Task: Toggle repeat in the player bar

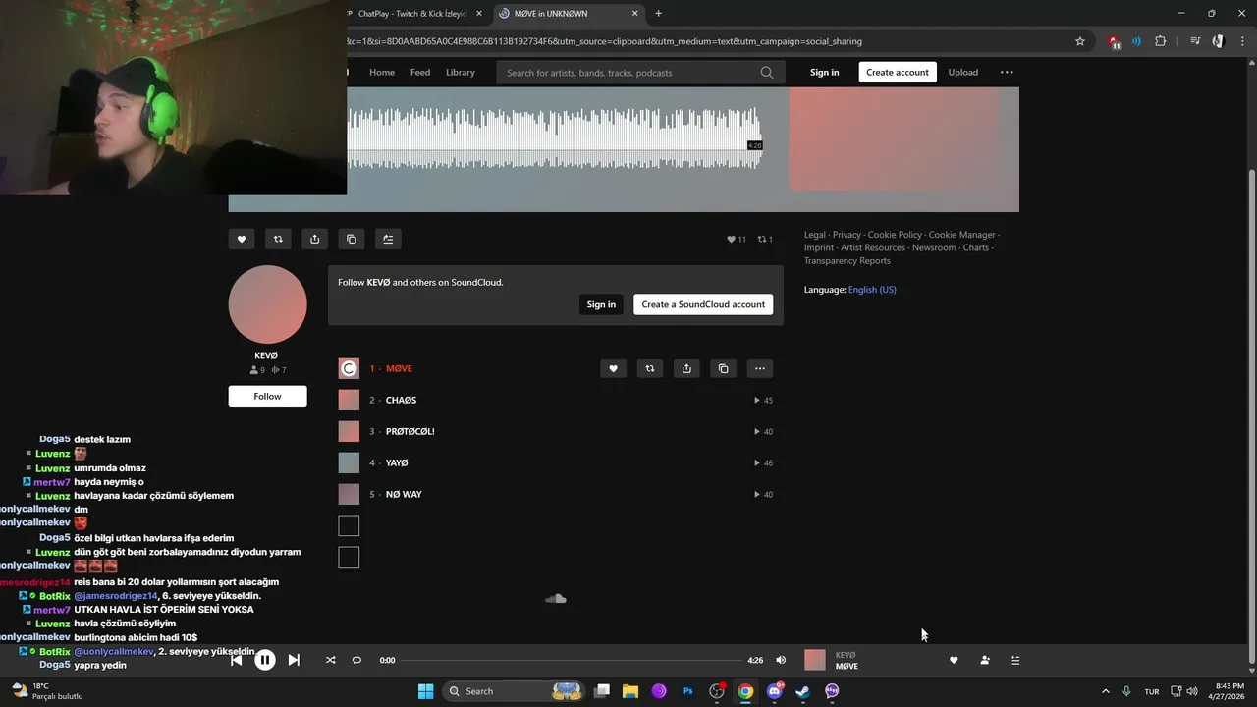Action: tap(356, 660)
